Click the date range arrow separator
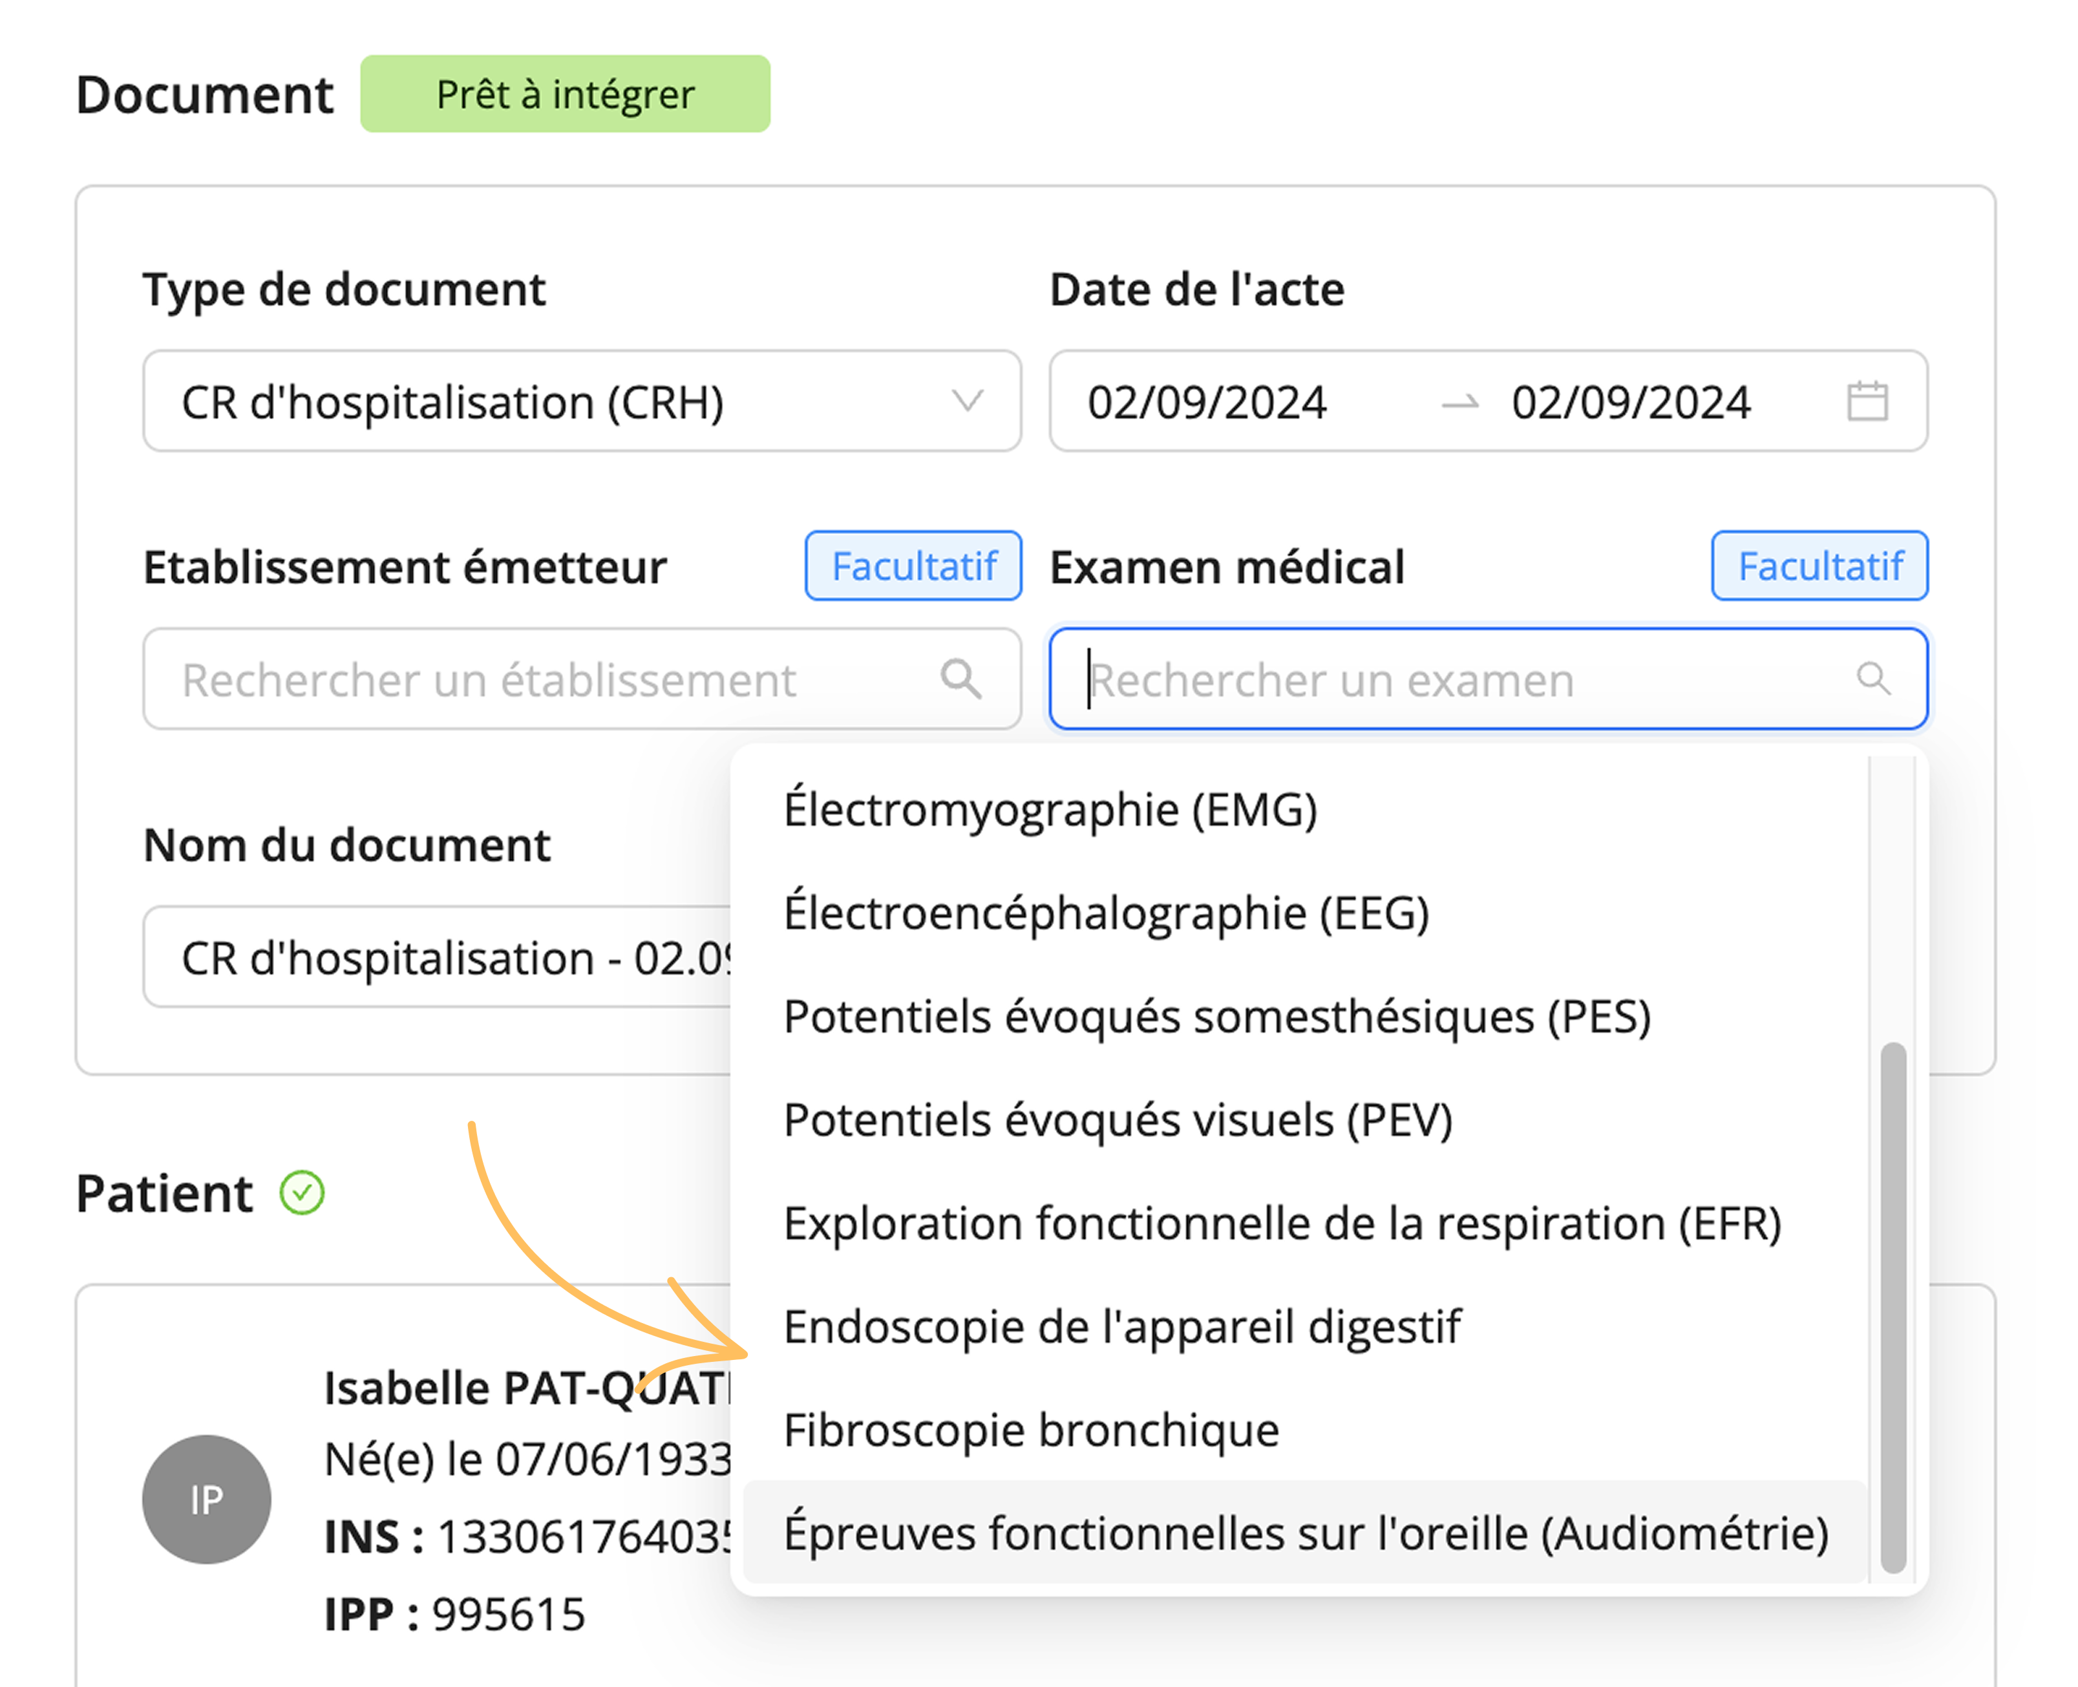The height and width of the screenshot is (1687, 2078). (1459, 402)
